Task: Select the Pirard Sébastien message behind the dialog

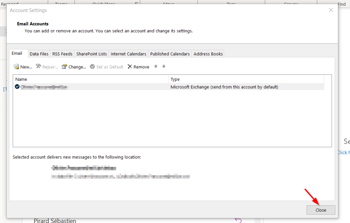Action: [x=55, y=221]
